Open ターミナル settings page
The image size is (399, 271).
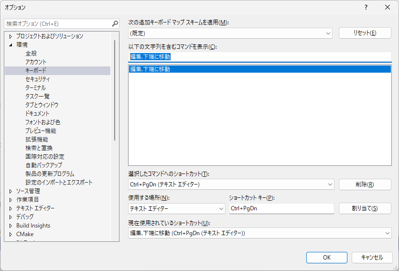coord(35,88)
